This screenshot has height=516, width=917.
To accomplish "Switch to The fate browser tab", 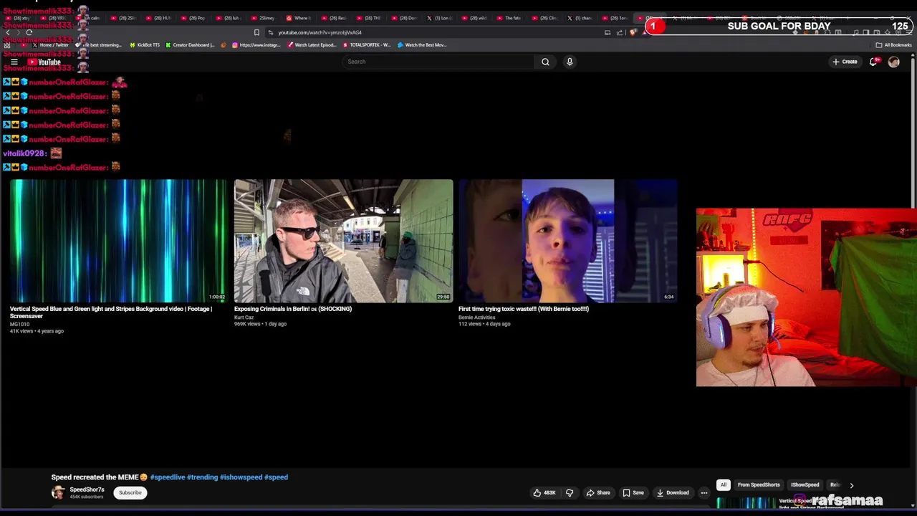I will tap(509, 18).
